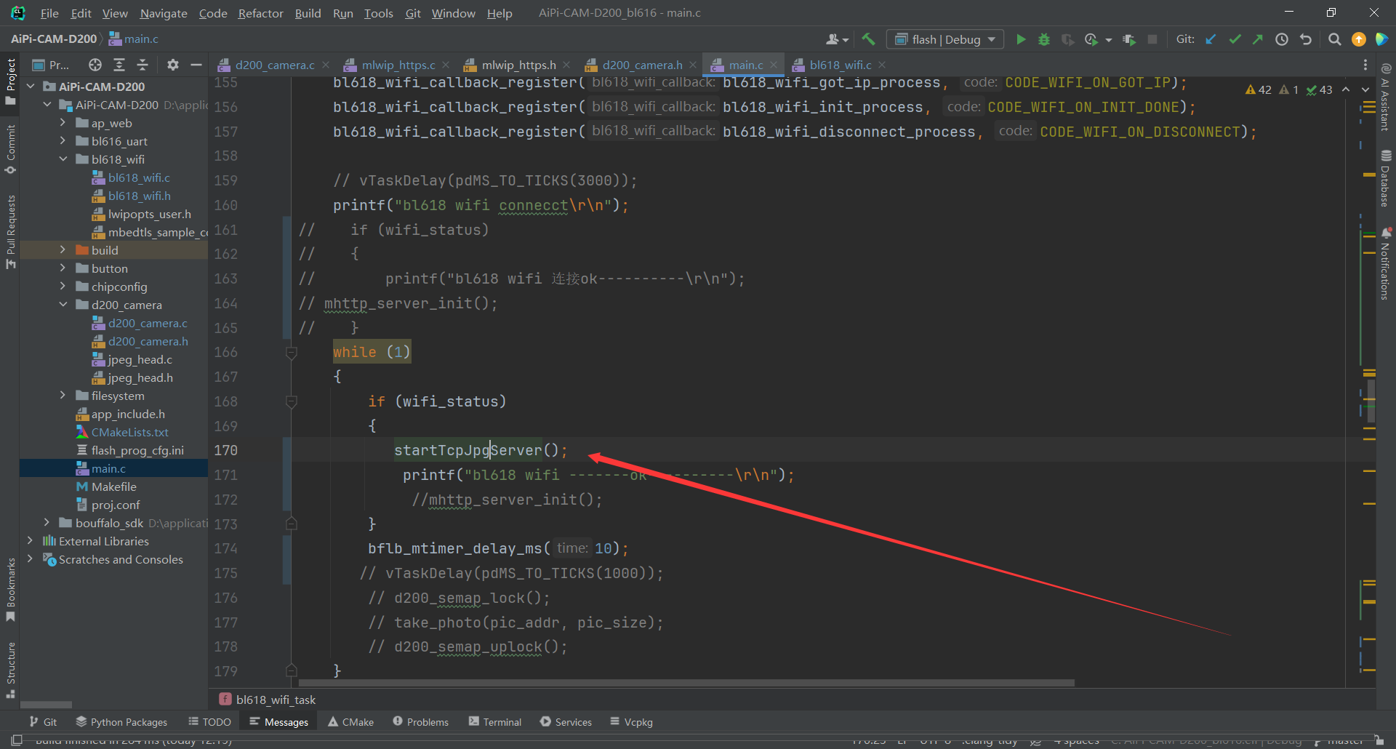The width and height of the screenshot is (1396, 749).
Task: Expand the bouffalo_sdk folder
Action: (47, 523)
